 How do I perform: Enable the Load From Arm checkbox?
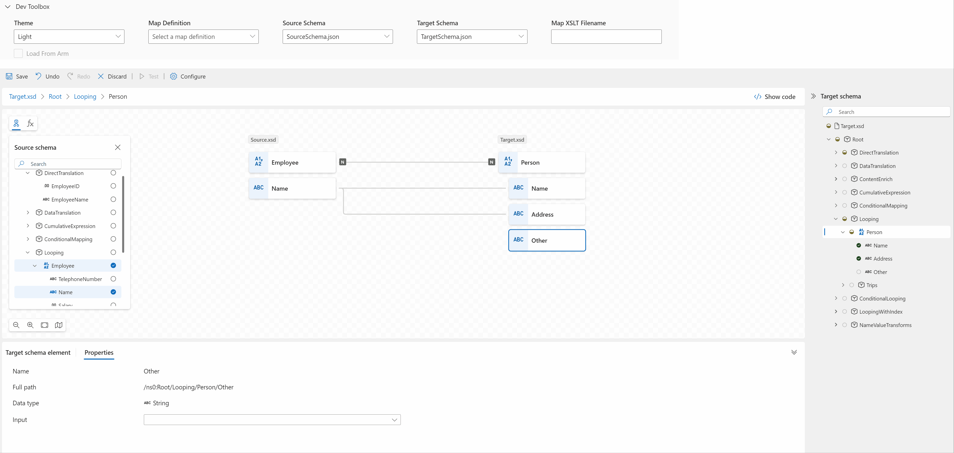point(18,53)
